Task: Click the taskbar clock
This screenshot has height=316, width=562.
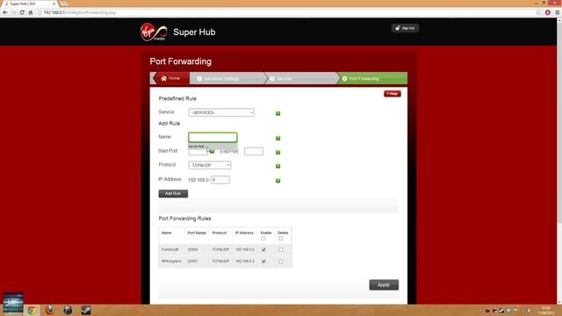Action: [545, 310]
